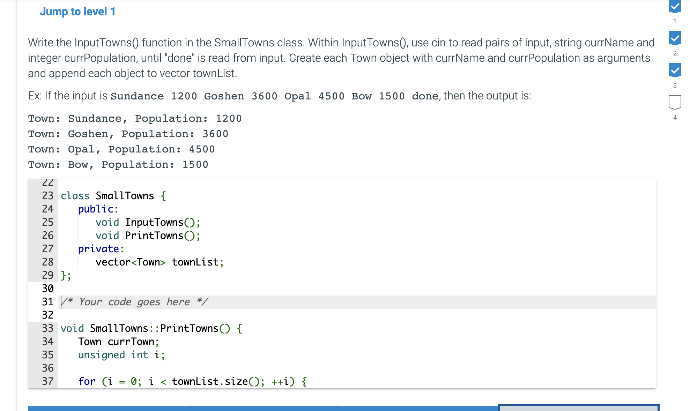Viewport: 690px width, 411px height.
Task: Click the vector<Town> townList declaration
Action: (x=159, y=262)
